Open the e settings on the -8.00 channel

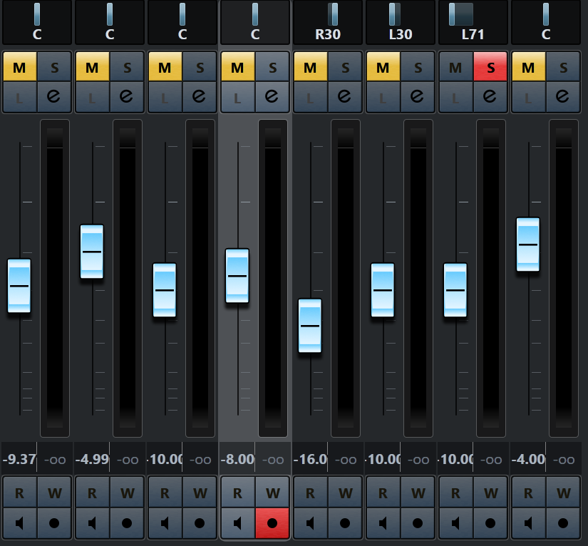click(x=273, y=97)
